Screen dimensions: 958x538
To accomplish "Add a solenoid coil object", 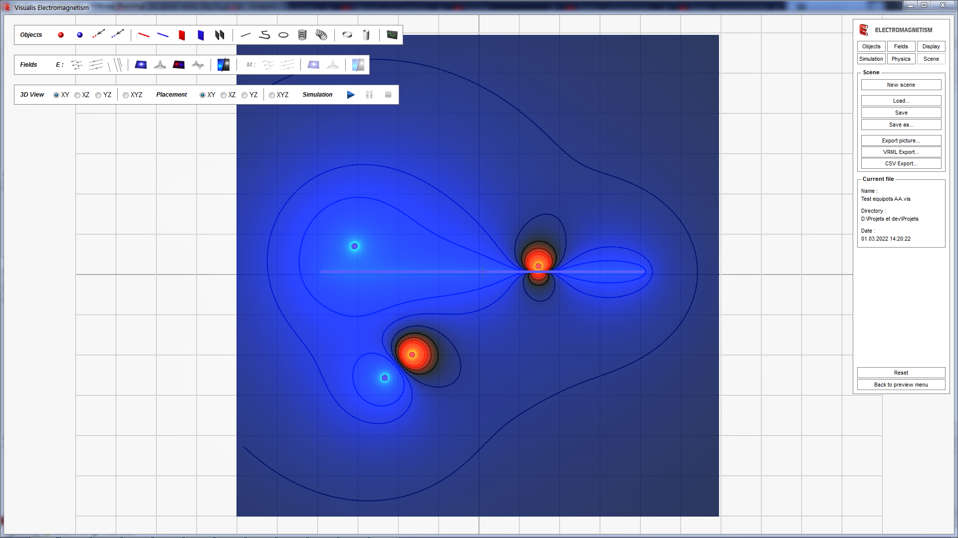I will pos(302,35).
